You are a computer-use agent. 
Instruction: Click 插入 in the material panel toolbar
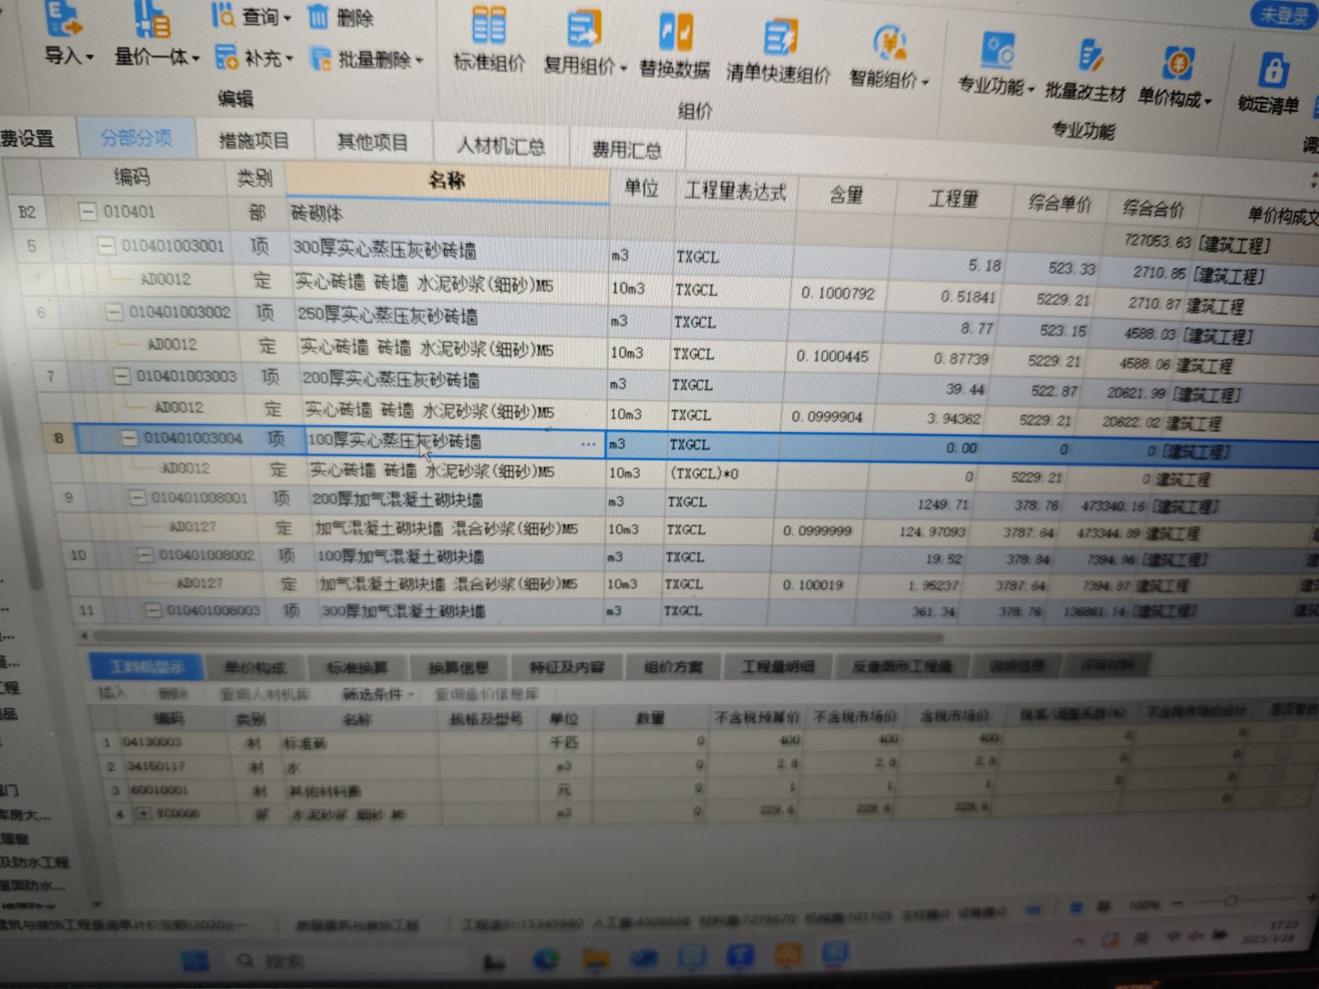112,693
